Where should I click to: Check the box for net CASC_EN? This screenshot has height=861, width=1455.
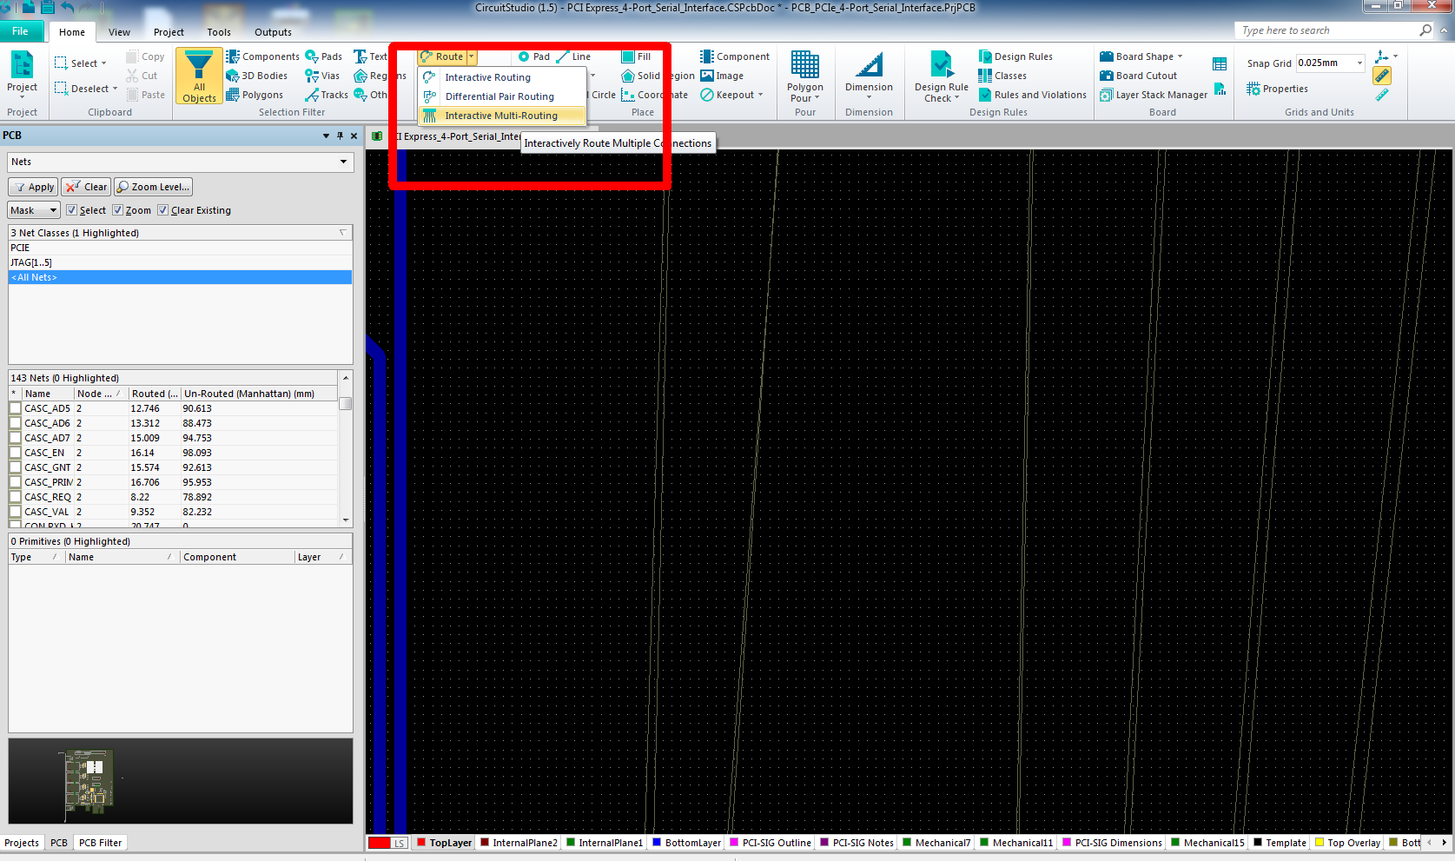coord(16,453)
